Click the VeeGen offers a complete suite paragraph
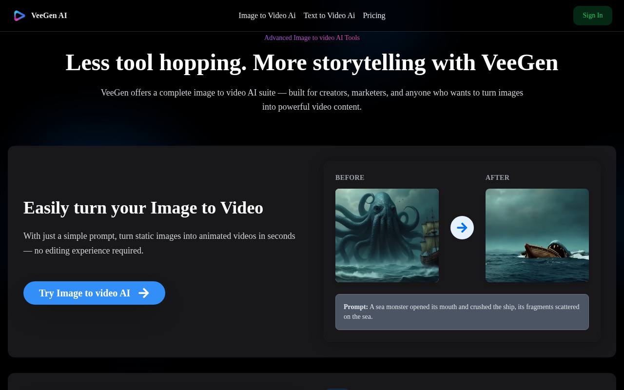 click(312, 99)
